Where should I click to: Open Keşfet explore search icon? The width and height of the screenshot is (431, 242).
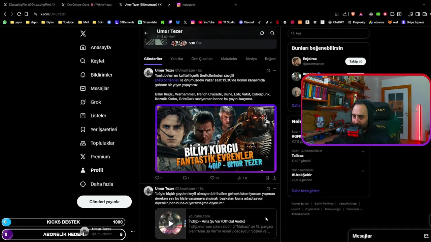(x=83, y=61)
